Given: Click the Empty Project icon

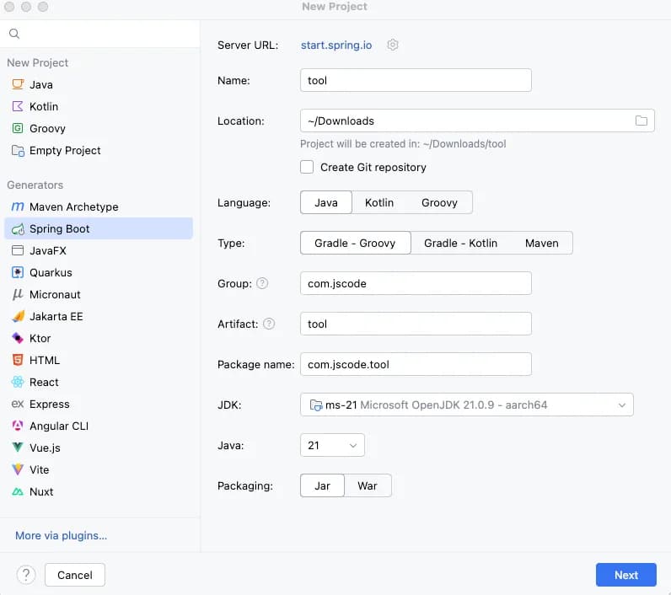Looking at the screenshot, I should [x=18, y=150].
